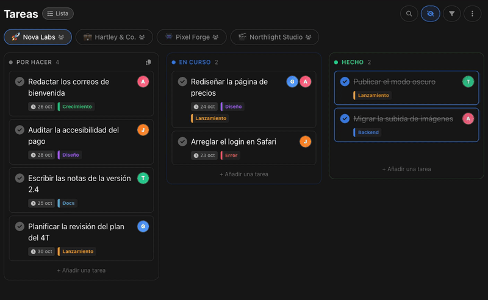
Task: Click the 30 oct due date chip
Action: (41, 251)
